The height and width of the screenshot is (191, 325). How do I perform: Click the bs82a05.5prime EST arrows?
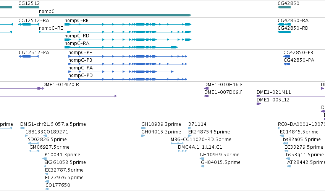point(285,143)
